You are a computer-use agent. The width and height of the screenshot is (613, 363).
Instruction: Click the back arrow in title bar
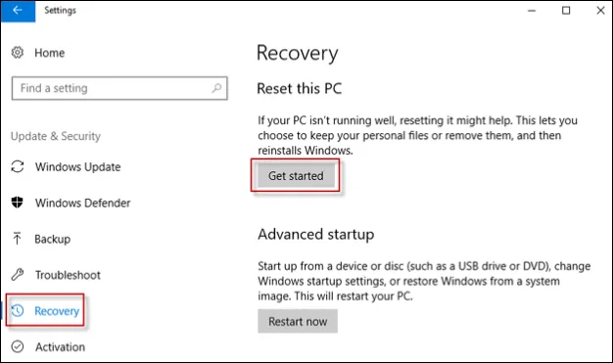click(x=18, y=11)
